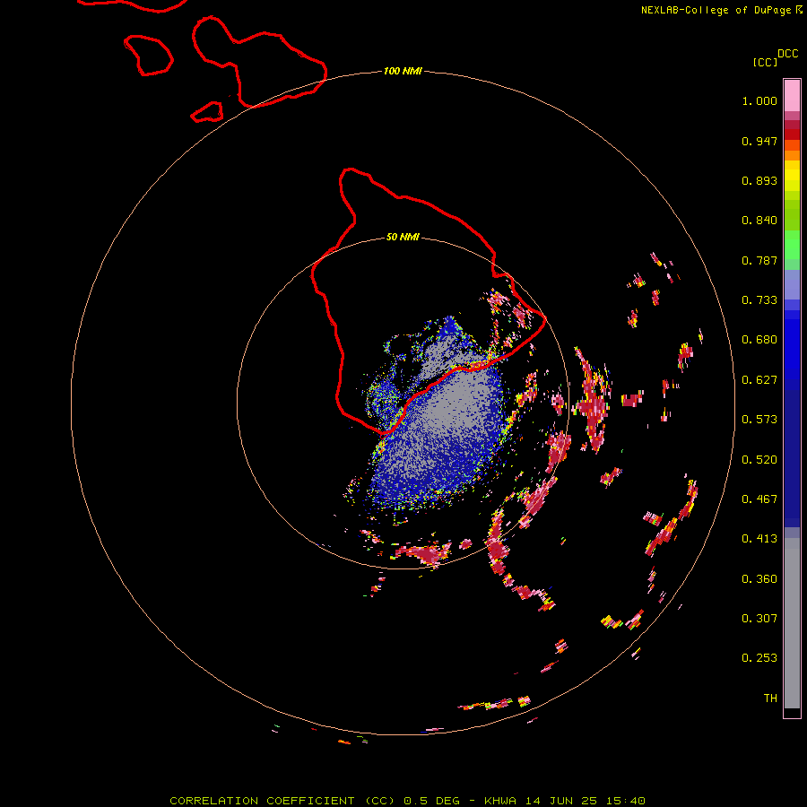807x807 pixels.
Task: Click the 0.467 color scale value
Action: point(759,499)
